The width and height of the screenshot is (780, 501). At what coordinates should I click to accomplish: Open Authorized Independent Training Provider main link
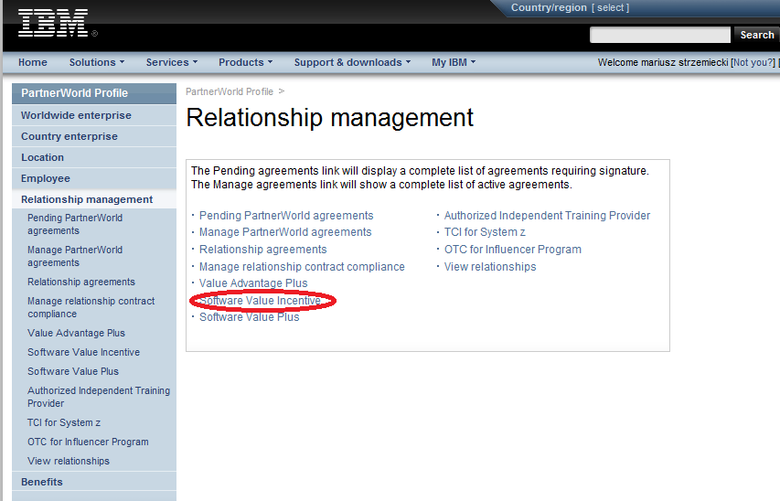coord(547,216)
